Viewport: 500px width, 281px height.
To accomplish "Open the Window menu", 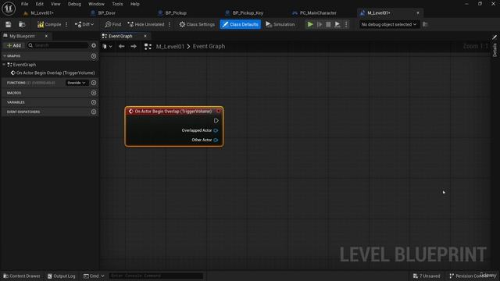I will pos(96,4).
